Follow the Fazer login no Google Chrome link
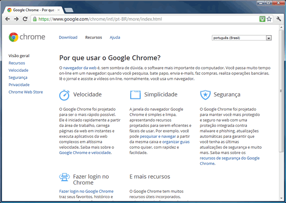The width and height of the screenshot is (286, 203). pyautogui.click(x=86, y=191)
